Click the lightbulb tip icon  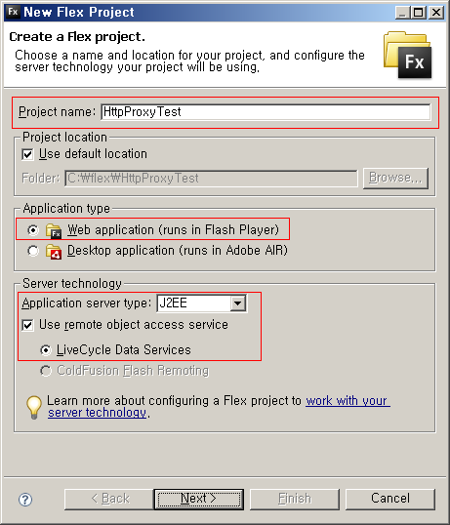click(34, 407)
